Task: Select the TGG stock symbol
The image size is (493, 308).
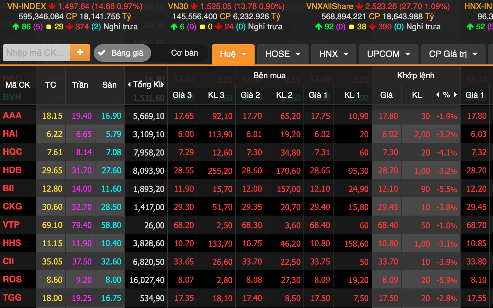Action: tap(12, 298)
